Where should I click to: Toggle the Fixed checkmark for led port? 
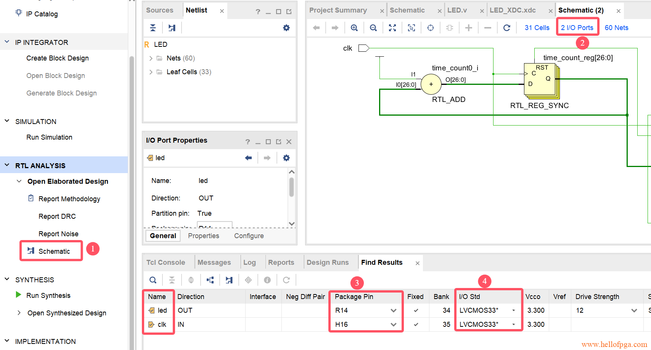point(416,310)
